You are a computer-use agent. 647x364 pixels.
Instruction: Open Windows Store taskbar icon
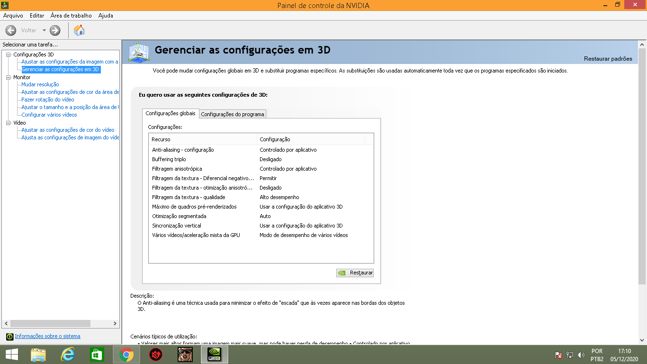coord(97,355)
